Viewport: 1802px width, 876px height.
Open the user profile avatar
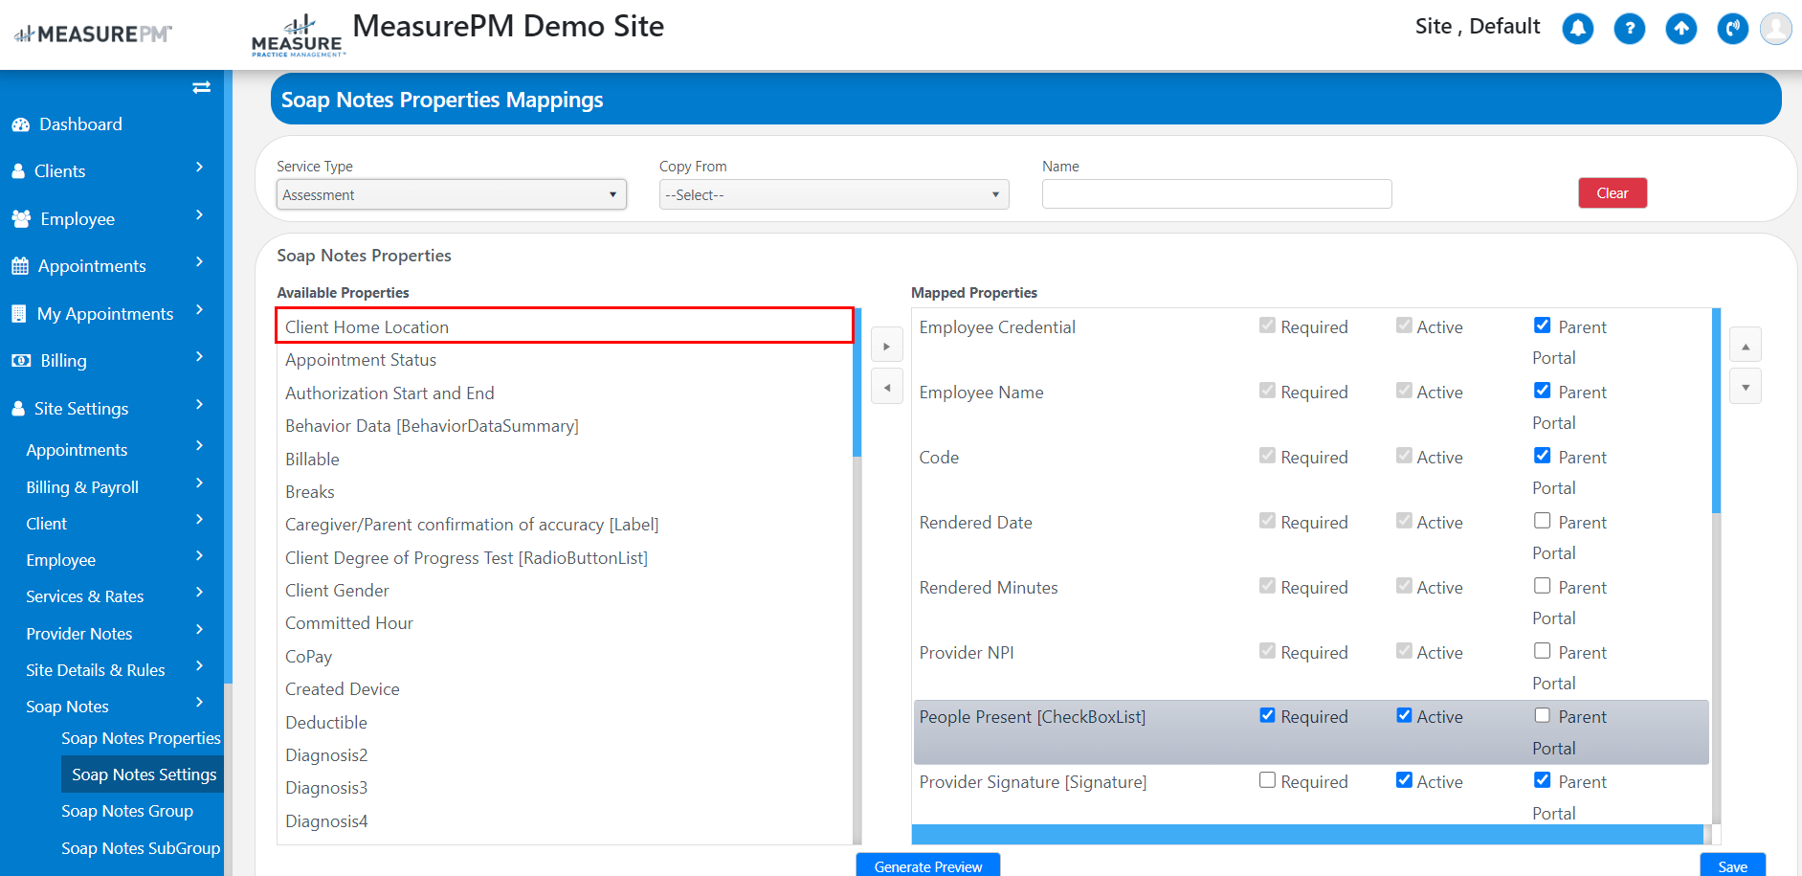pyautogui.click(x=1776, y=29)
